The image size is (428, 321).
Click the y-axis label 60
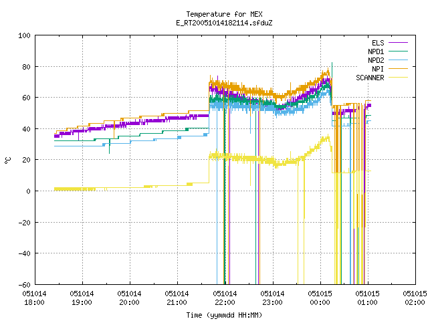[x=26, y=98]
